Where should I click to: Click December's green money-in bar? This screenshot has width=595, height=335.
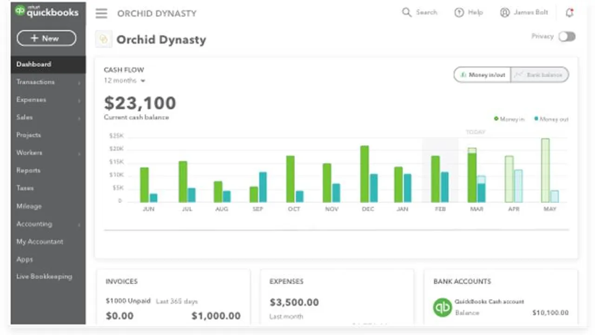pos(364,174)
